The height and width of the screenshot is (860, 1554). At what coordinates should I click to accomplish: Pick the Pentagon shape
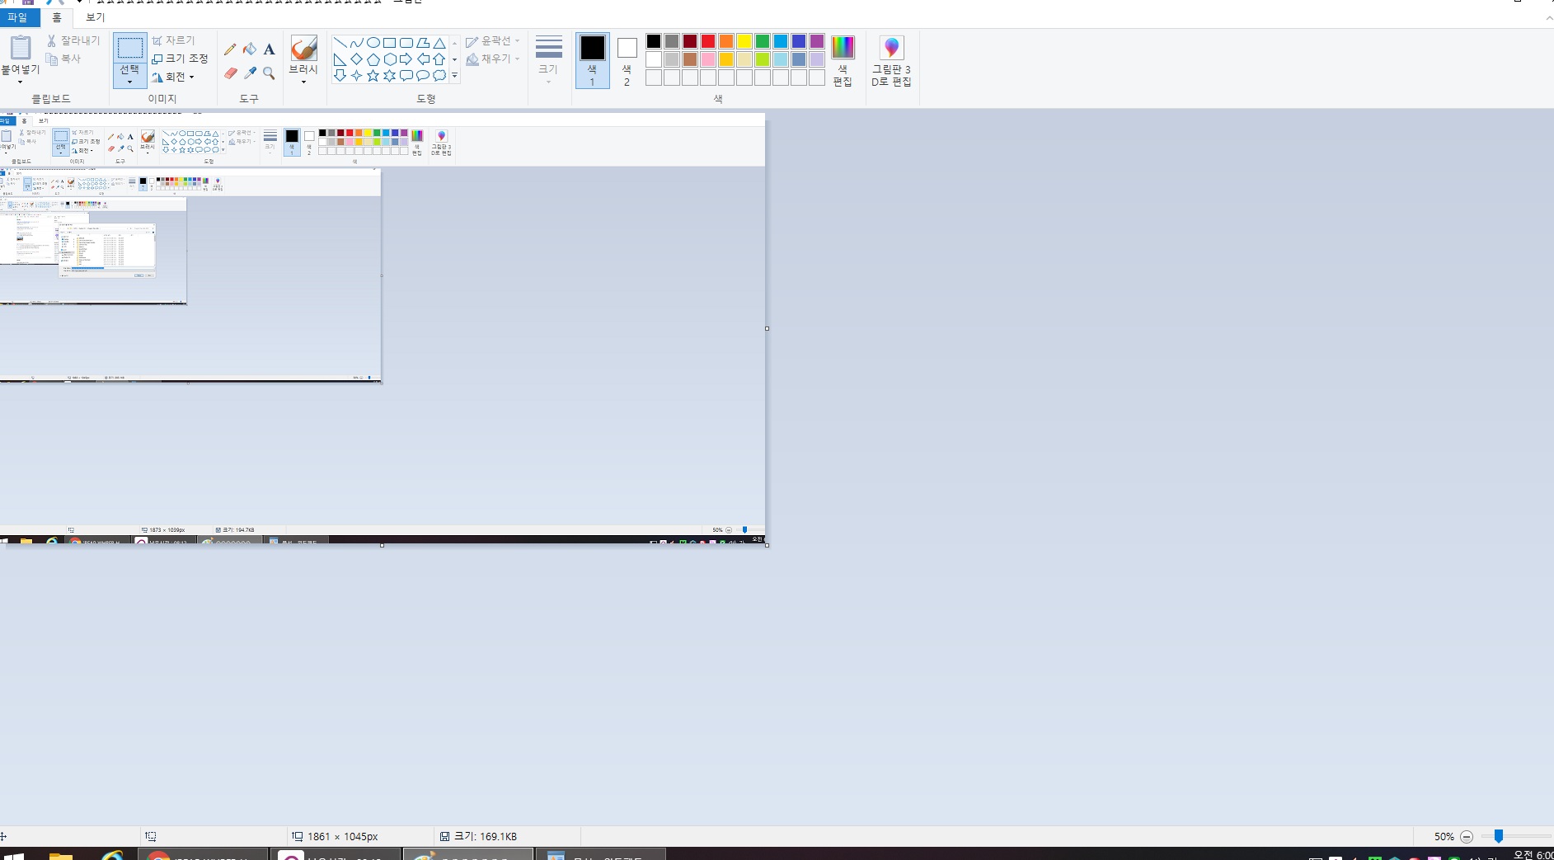coord(373,59)
